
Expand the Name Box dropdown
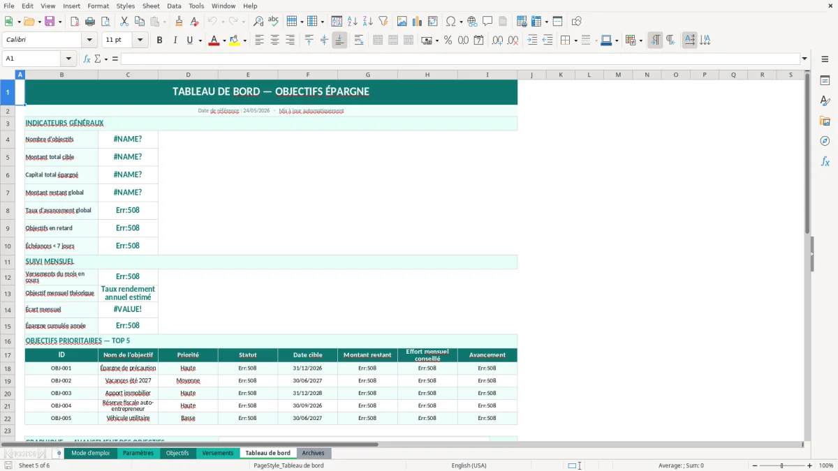point(68,59)
